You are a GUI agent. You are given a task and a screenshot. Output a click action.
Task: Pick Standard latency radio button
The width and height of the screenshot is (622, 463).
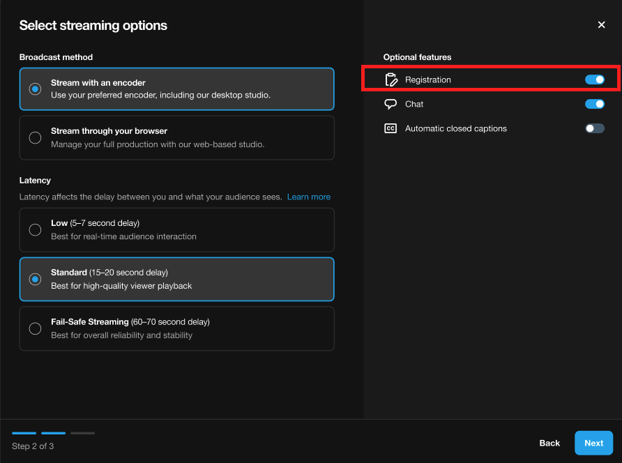coord(35,279)
